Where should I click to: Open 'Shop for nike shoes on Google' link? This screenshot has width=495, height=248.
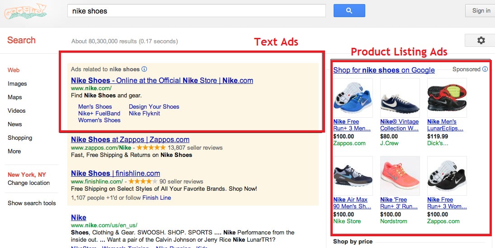click(x=384, y=70)
